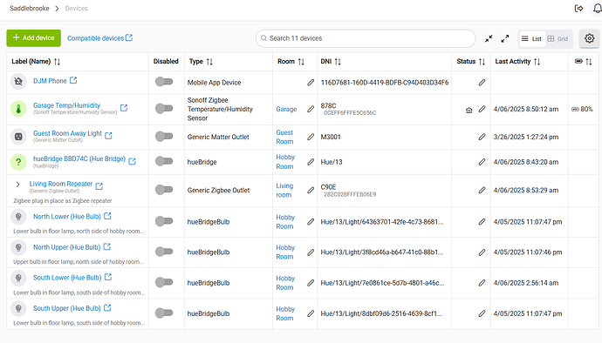Edit room pencil for Garage Temp/Humidity
This screenshot has height=343, width=602.
311,109
